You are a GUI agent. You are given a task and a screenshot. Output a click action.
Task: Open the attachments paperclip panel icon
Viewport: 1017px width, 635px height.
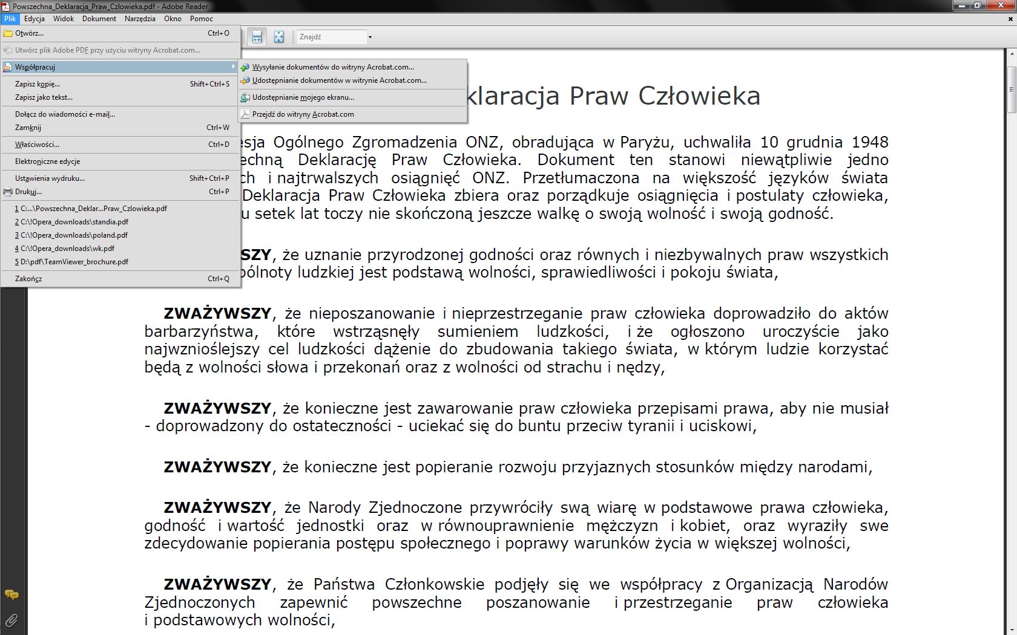(x=12, y=620)
